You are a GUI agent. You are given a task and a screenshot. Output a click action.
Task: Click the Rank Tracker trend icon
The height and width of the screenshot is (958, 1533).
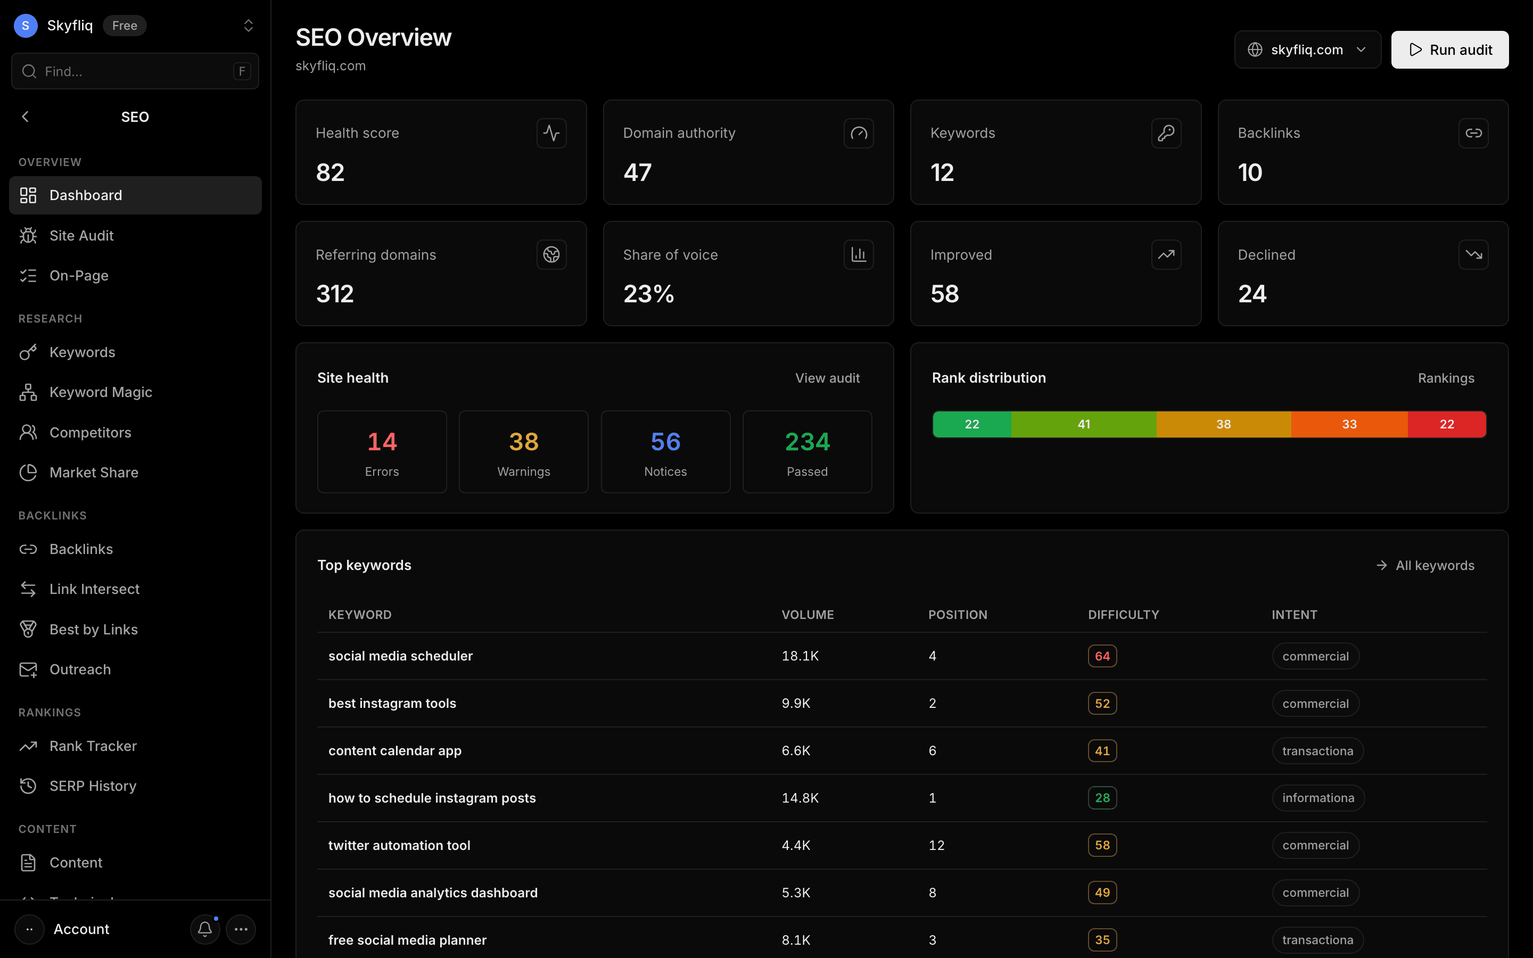point(28,746)
